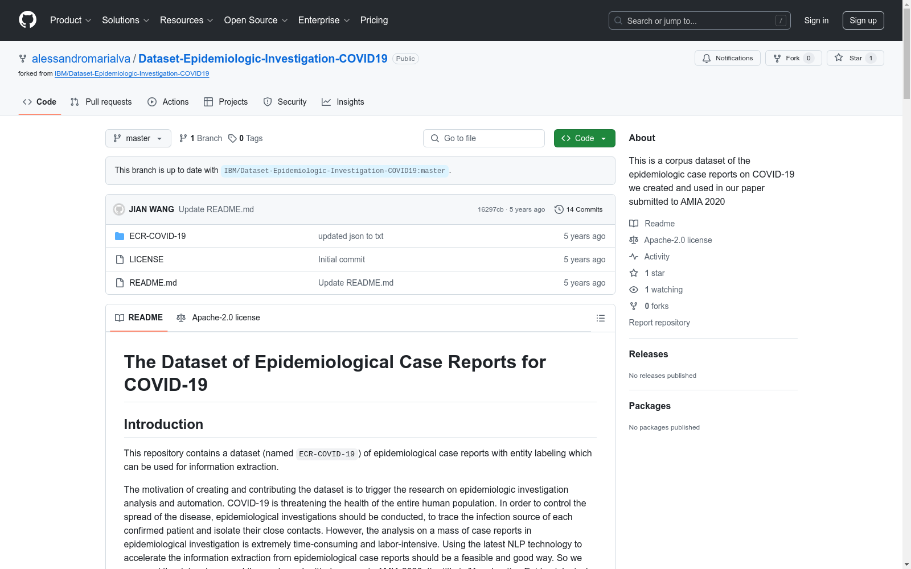Click the fork icon beside 0 forks
The image size is (911, 569).
click(x=634, y=306)
